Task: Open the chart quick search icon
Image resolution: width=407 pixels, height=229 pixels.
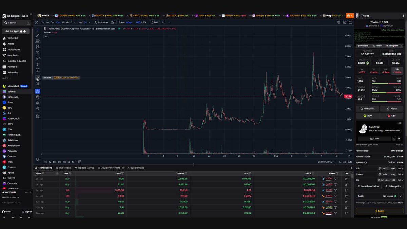Action: (338, 22)
